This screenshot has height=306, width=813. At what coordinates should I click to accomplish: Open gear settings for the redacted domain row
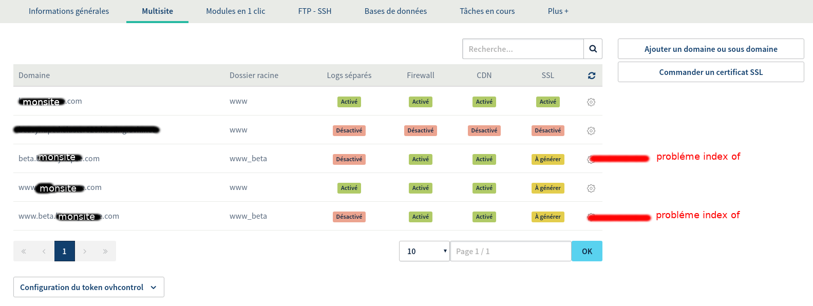[x=591, y=131]
